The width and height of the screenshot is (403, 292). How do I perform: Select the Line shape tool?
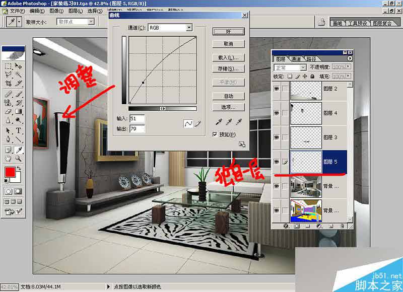click(x=18, y=139)
